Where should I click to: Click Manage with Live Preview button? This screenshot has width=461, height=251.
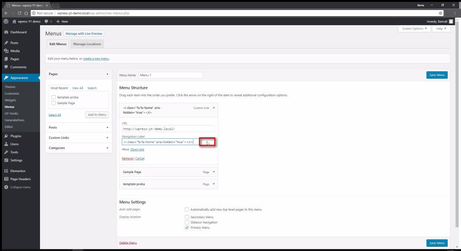(84, 34)
